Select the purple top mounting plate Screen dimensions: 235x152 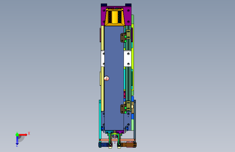[128, 16]
